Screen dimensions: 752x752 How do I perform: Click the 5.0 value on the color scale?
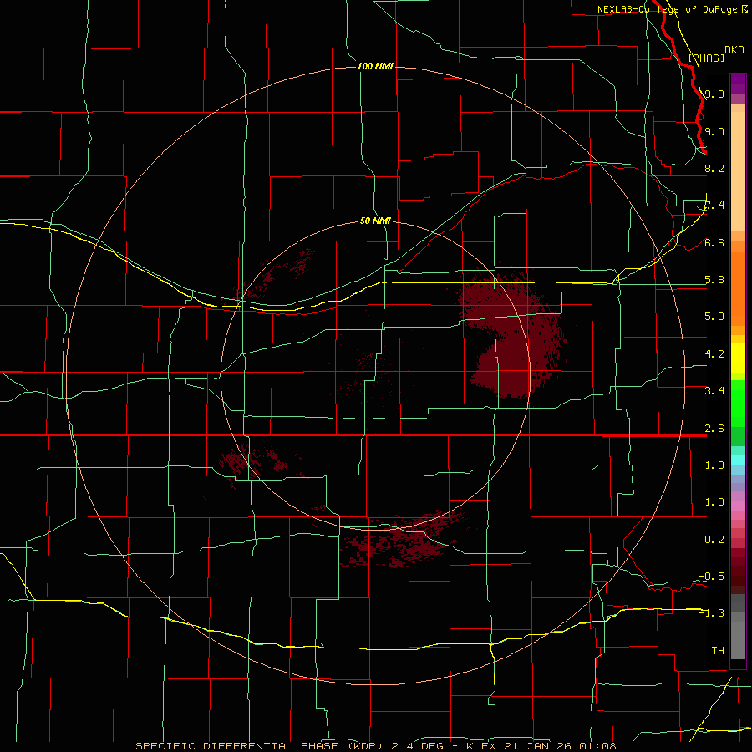click(714, 317)
